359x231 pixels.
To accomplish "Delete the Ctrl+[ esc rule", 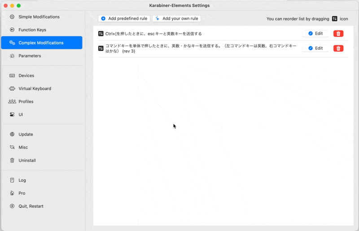I will click(338, 34).
